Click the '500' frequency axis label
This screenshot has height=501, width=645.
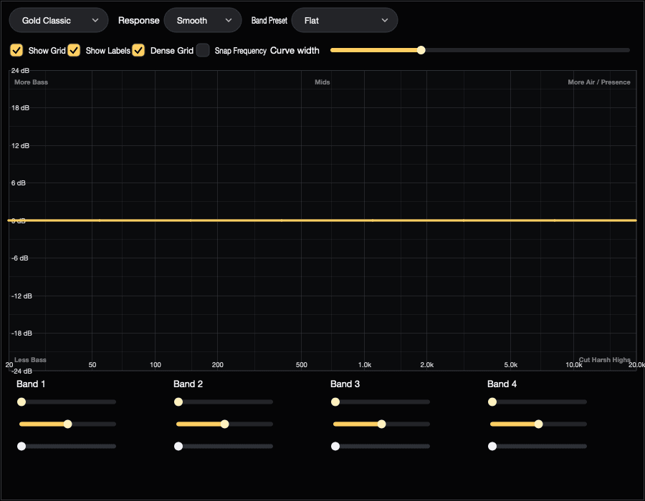302,365
